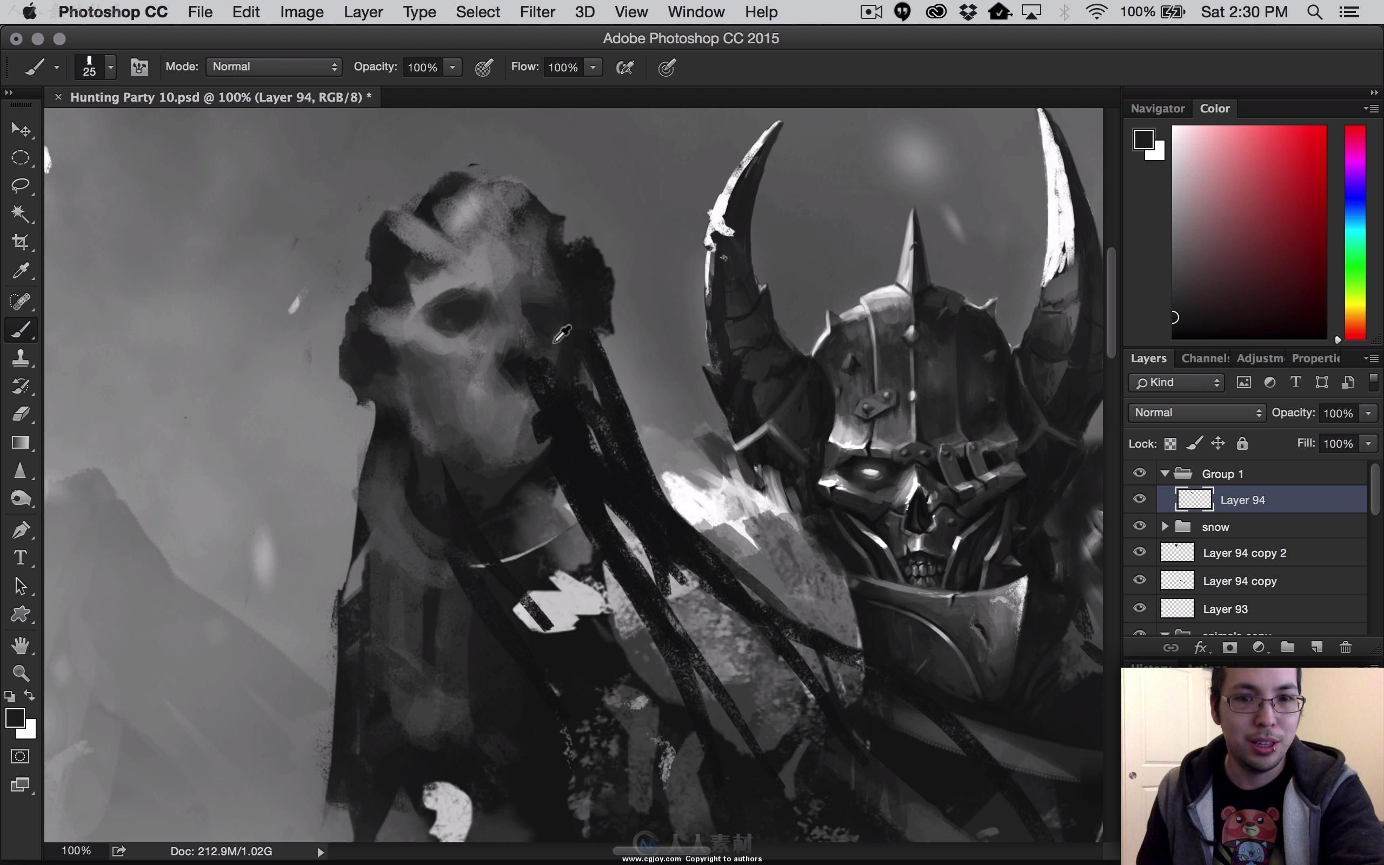This screenshot has height=865, width=1384.
Task: Open layer blend mode Normal dropdown
Action: coord(1196,412)
